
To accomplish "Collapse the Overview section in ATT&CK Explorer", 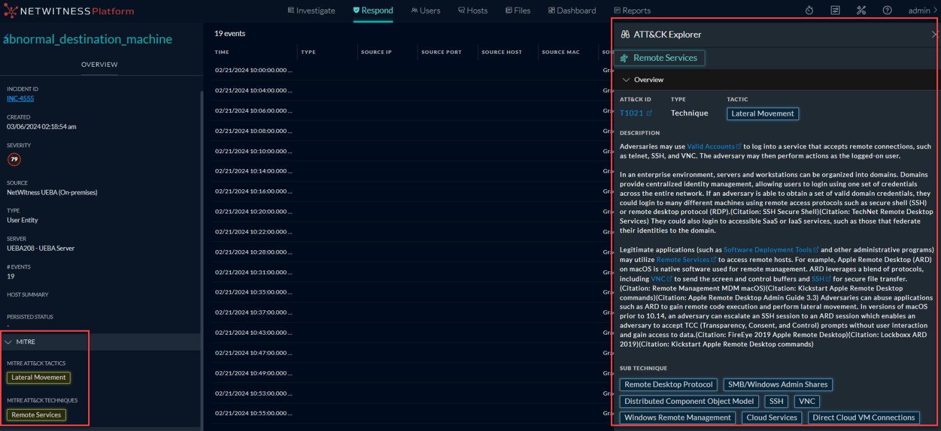I will 626,80.
